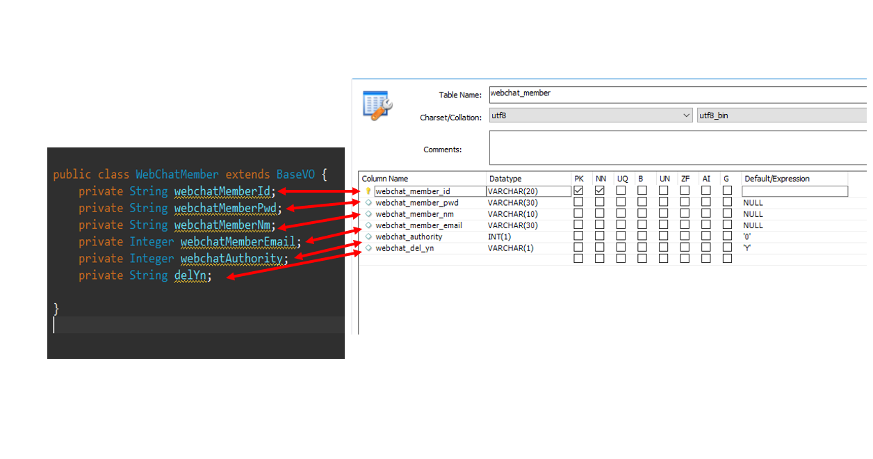
Task: Click the NN column header
Action: [602, 179]
